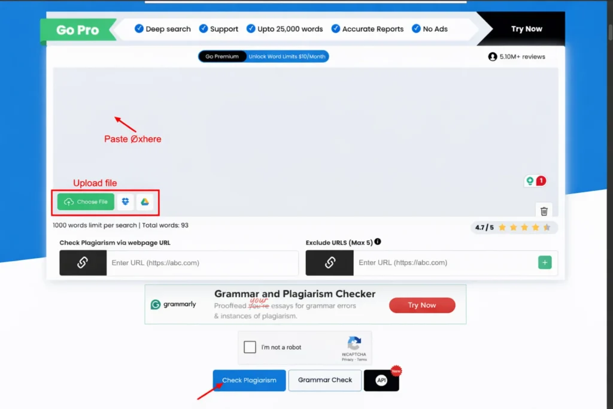Open the Grammar Check tool
The height and width of the screenshot is (409, 613).
tap(325, 380)
